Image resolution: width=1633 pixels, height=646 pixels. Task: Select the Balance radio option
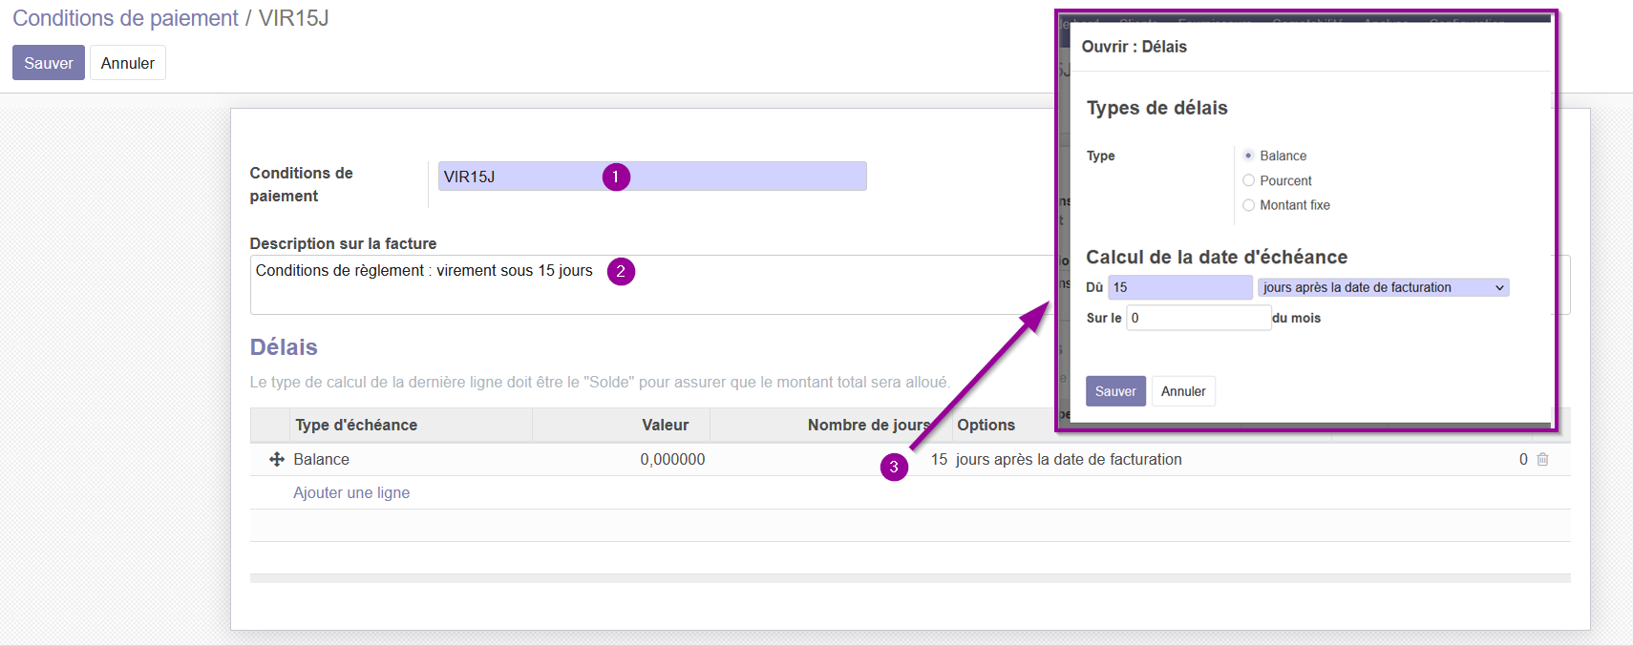click(x=1248, y=156)
